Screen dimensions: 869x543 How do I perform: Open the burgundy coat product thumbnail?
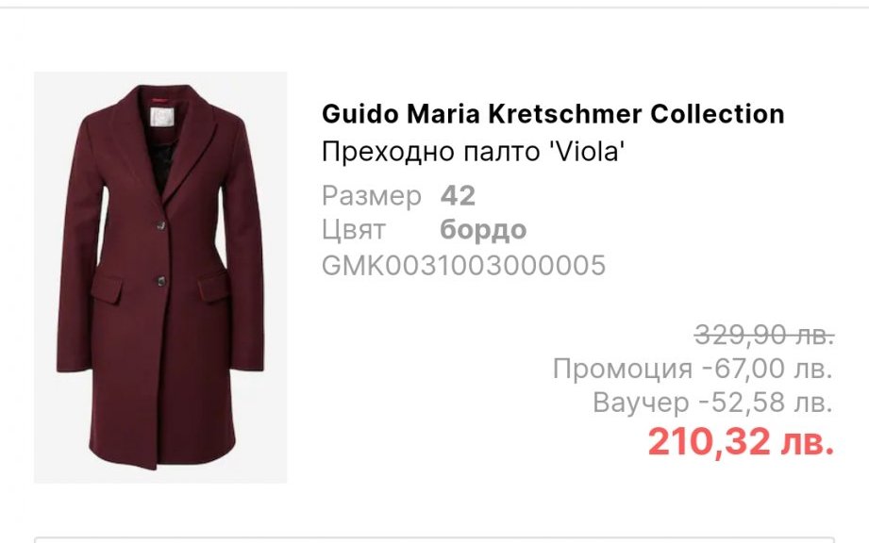160,277
